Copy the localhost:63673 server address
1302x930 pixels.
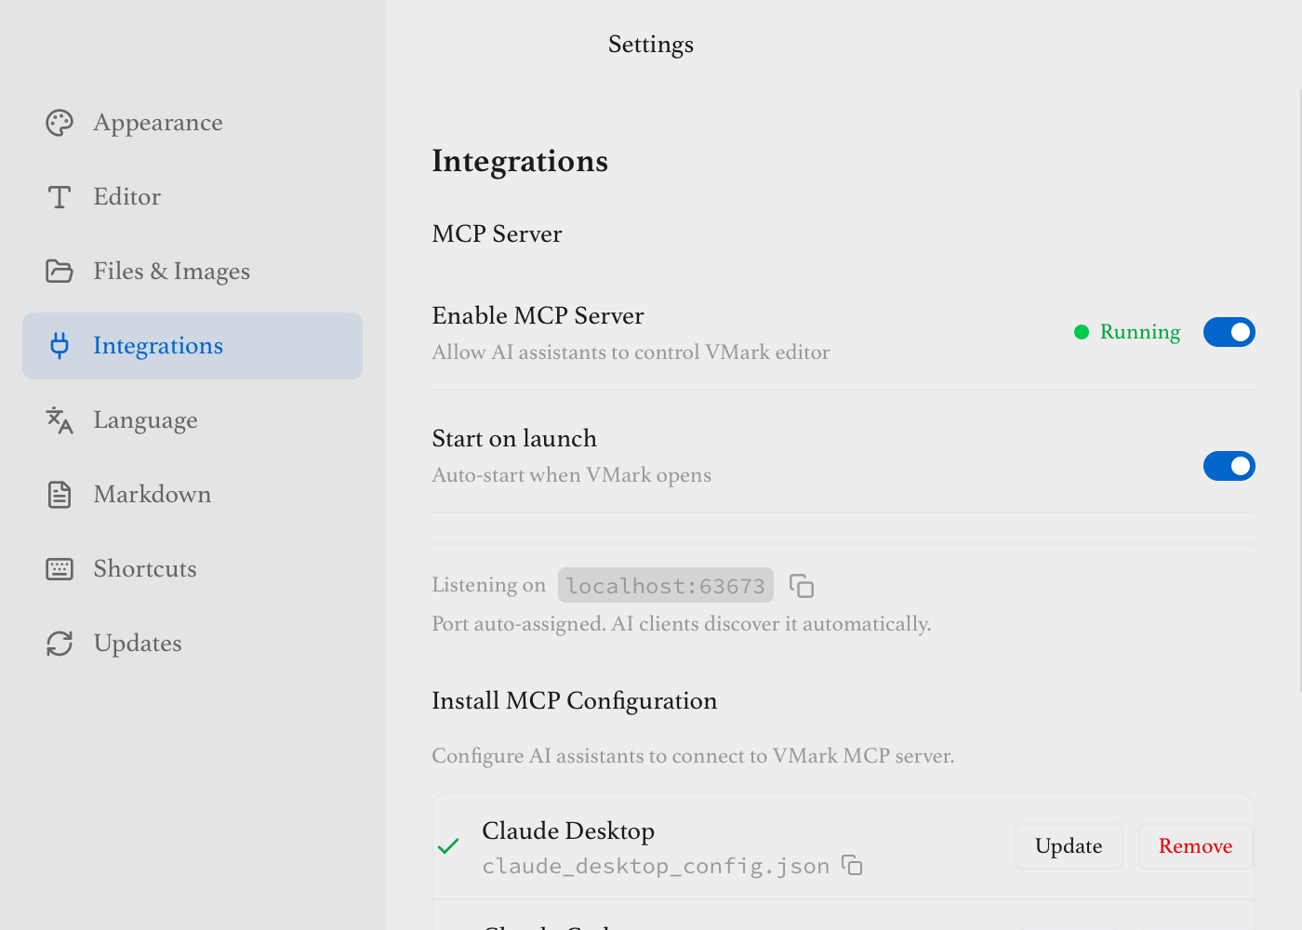pyautogui.click(x=802, y=585)
